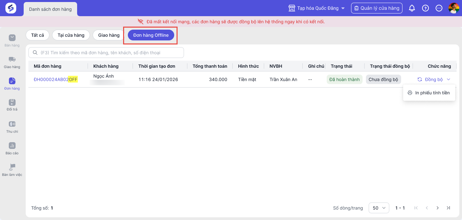Open the Thu chi sidebar icon
Image resolution: width=462 pixels, height=220 pixels.
pyautogui.click(x=12, y=124)
